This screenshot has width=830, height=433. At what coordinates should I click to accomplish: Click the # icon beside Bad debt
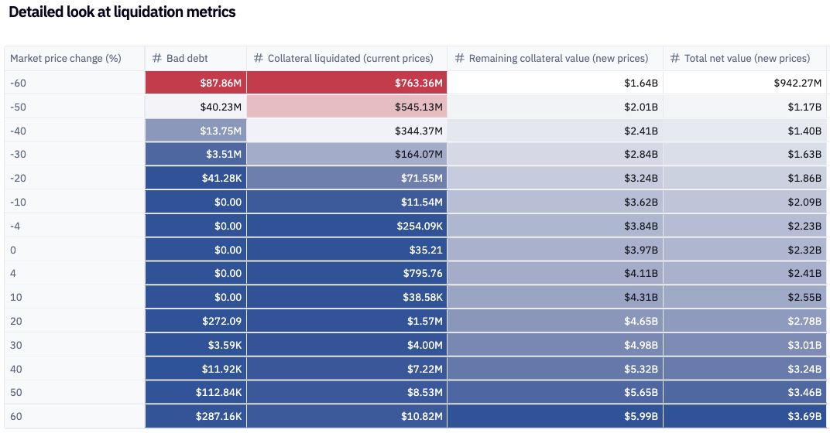click(x=156, y=58)
